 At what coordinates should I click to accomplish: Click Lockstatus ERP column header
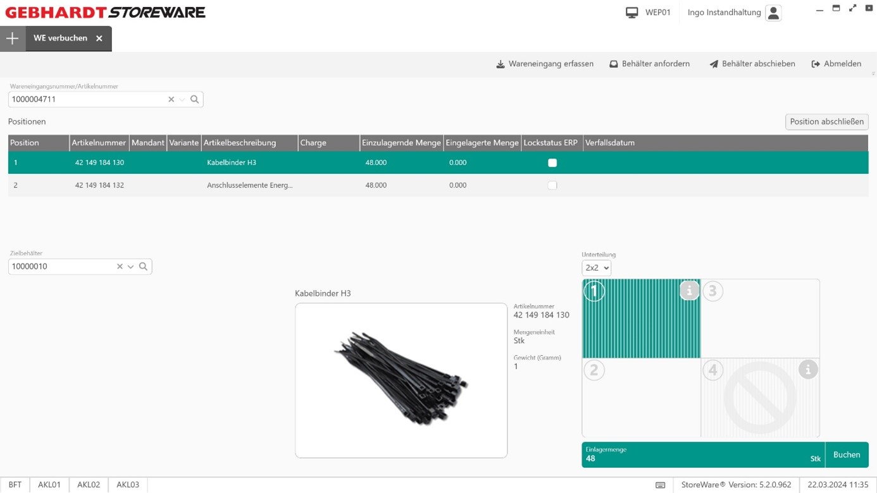pos(551,143)
